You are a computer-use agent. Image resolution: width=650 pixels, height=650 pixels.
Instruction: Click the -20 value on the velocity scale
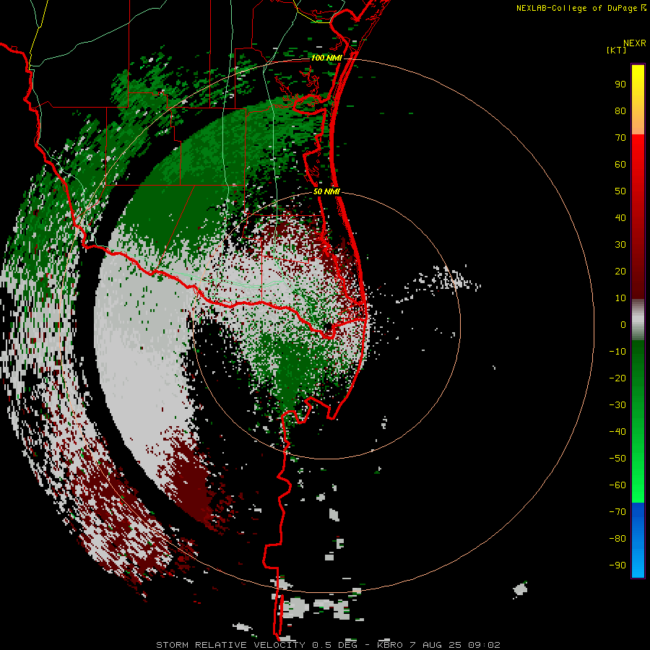(617, 378)
